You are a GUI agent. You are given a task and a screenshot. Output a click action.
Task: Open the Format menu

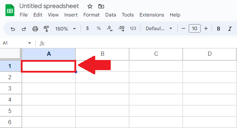pyautogui.click(x=91, y=15)
